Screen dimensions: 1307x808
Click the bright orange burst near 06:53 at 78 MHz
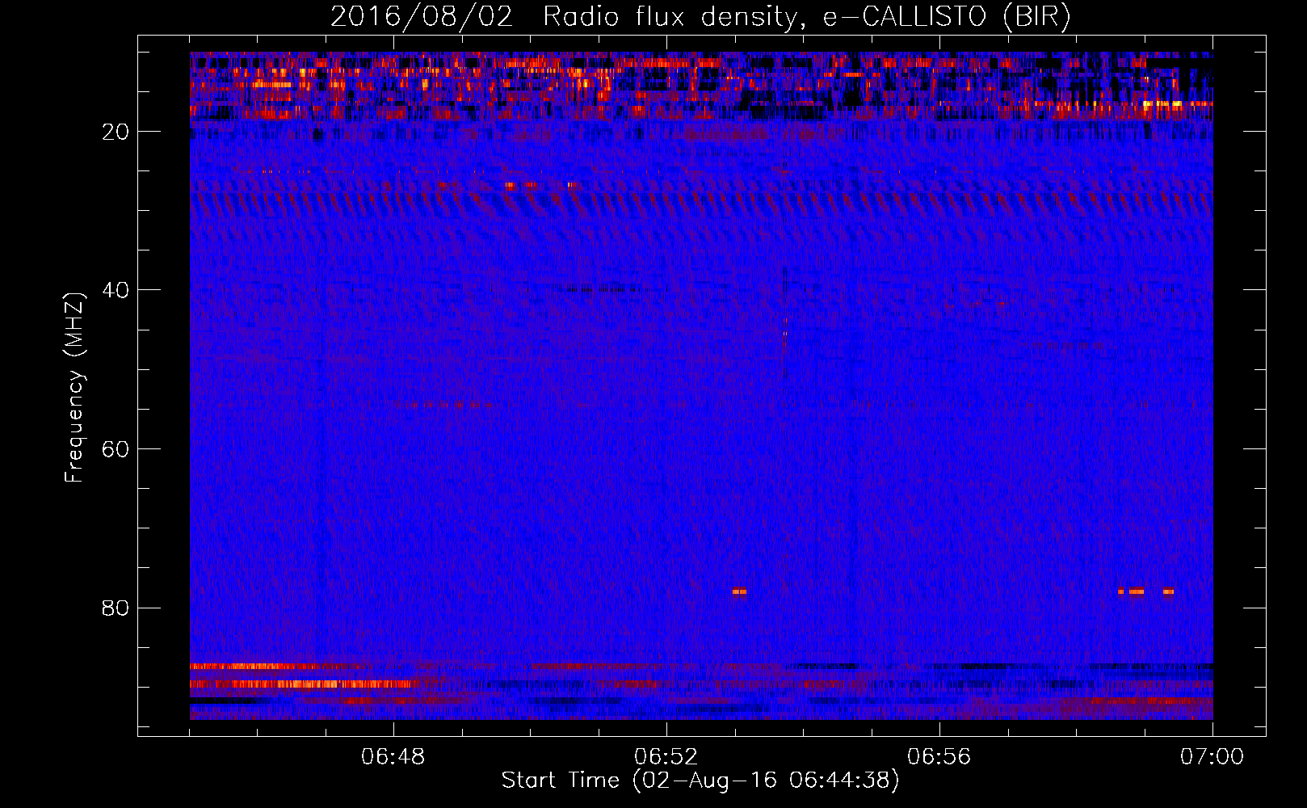(x=739, y=591)
